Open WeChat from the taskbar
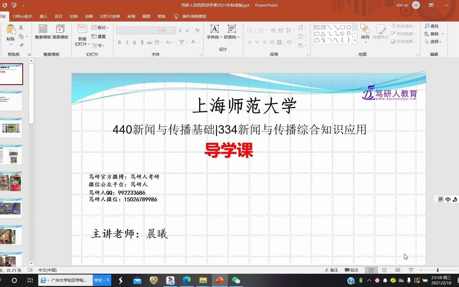The height and width of the screenshot is (287, 459). 236,280
